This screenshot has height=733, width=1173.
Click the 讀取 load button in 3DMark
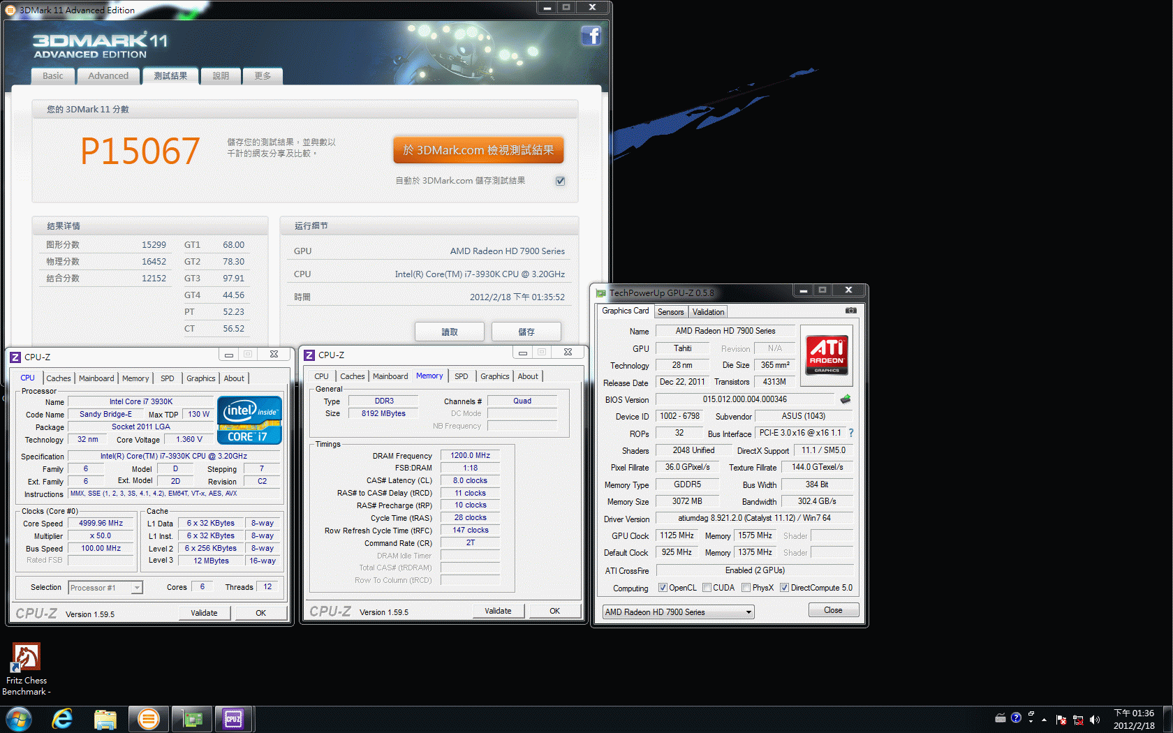(x=450, y=332)
